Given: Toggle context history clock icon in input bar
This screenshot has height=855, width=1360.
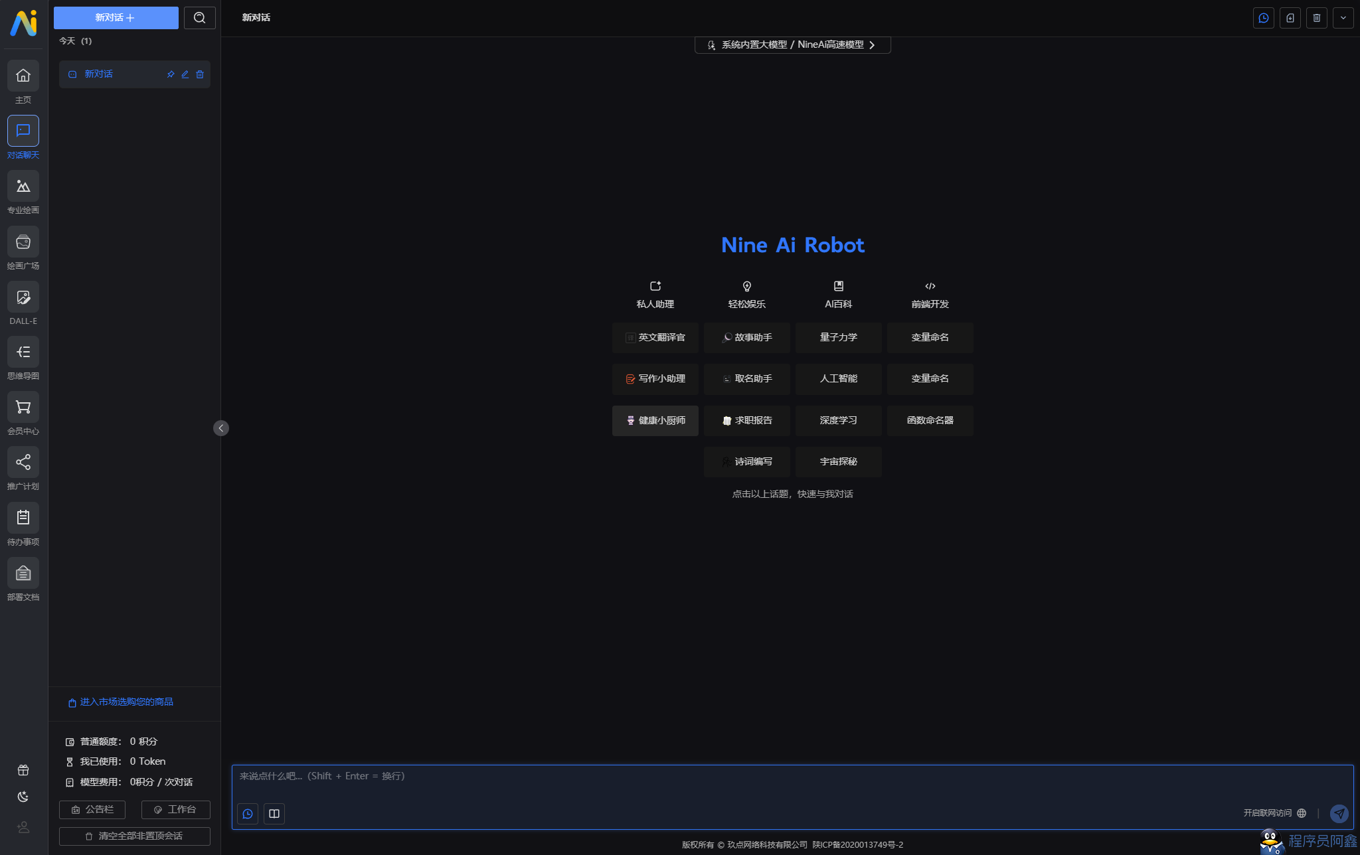Looking at the screenshot, I should [x=248, y=814].
